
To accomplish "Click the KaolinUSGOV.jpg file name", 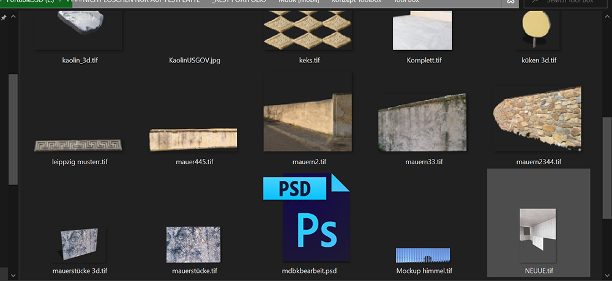I will pos(194,60).
